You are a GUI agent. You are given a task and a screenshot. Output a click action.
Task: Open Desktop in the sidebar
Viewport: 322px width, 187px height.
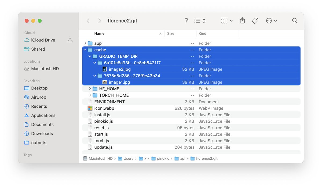point(39,88)
